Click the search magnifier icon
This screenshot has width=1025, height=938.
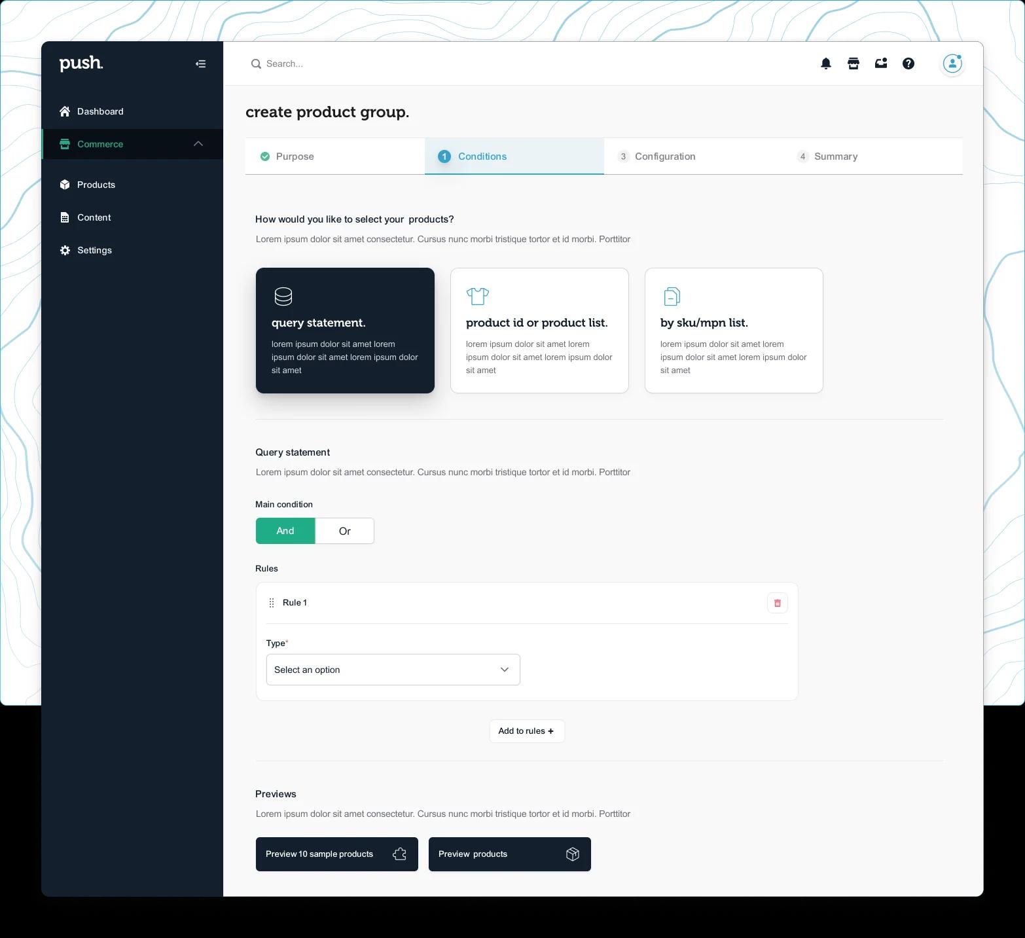point(256,63)
